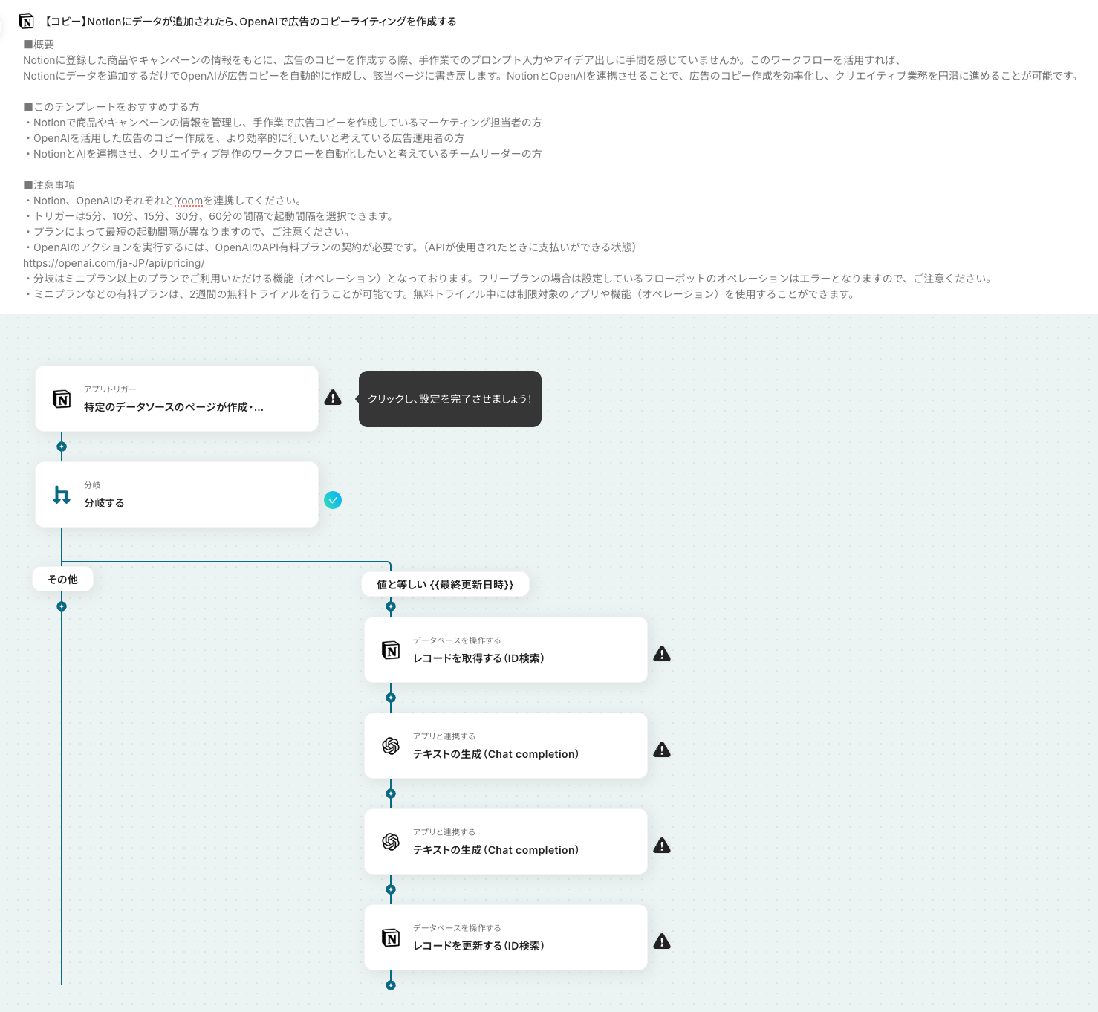Add a step right after レコードを取得する (ID検索)
The height and width of the screenshot is (1012, 1098).
[391, 698]
